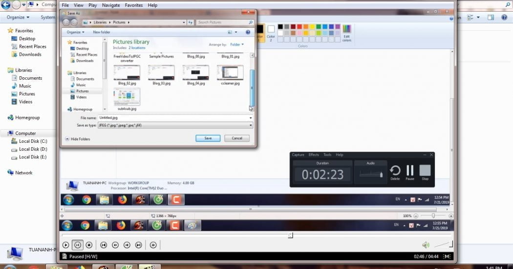Open the Arrange by Folder dropdown
Viewport: 513px width, 269px height.
coord(237,45)
